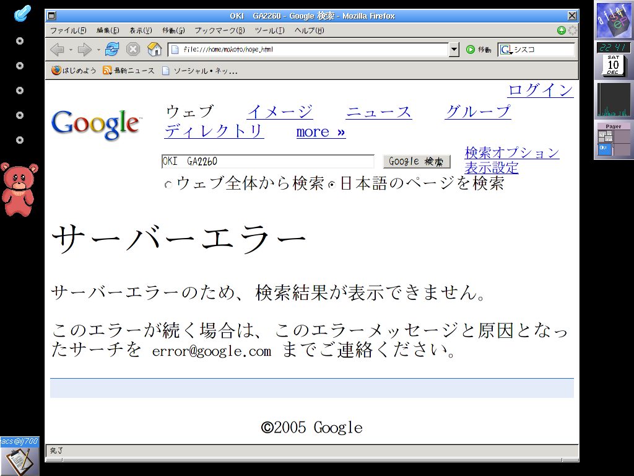
Task: Follow the グループ link
Action: [x=478, y=112]
